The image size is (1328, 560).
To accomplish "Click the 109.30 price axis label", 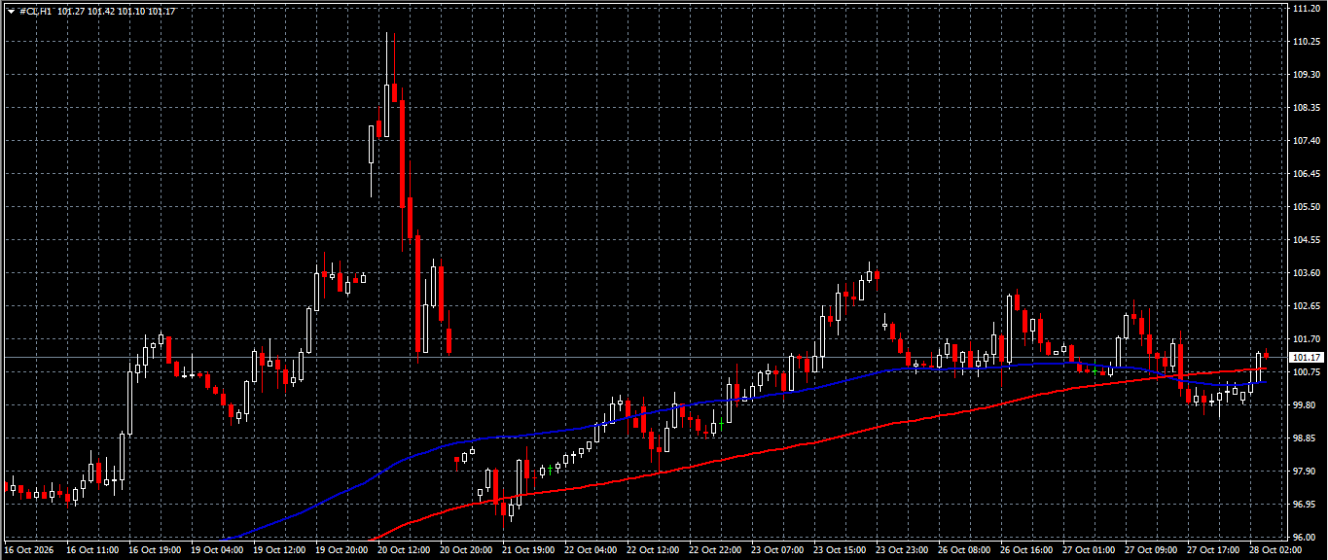I will point(1307,74).
